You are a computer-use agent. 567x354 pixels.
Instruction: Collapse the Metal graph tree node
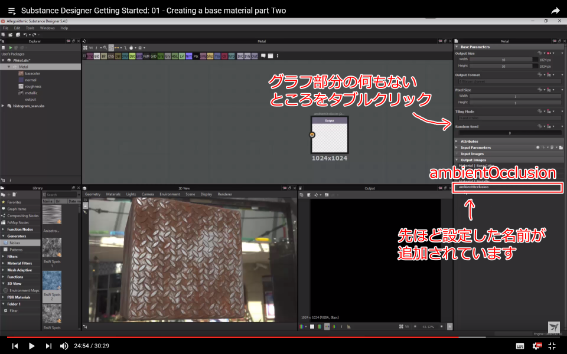(9, 67)
